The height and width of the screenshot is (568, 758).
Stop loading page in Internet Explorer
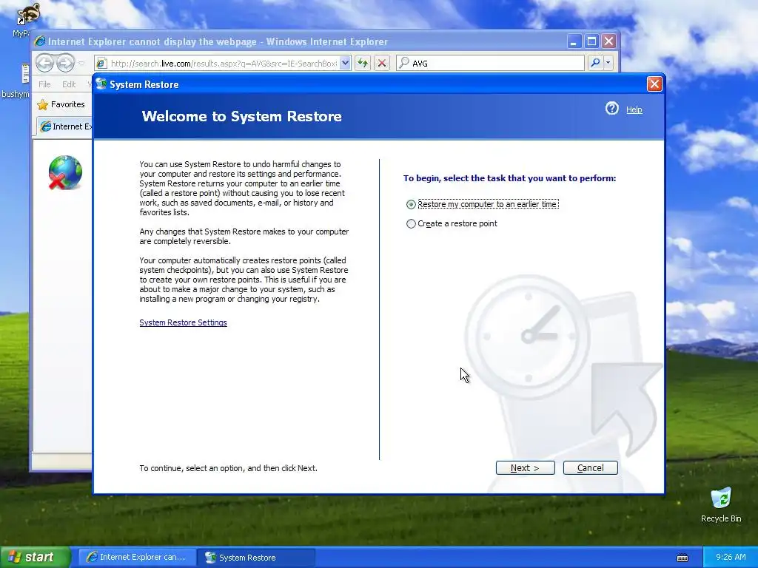coord(382,64)
